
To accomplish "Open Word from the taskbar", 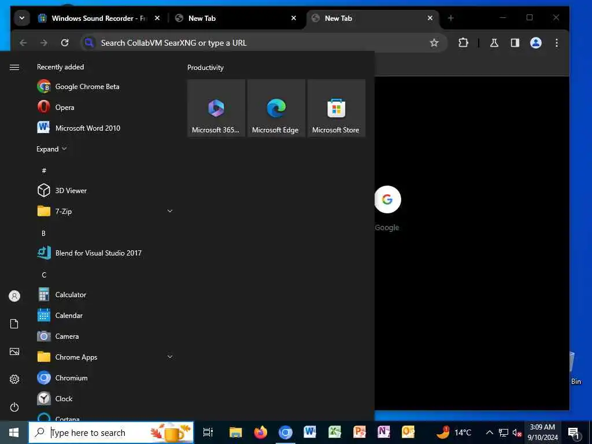I will [x=310, y=432].
